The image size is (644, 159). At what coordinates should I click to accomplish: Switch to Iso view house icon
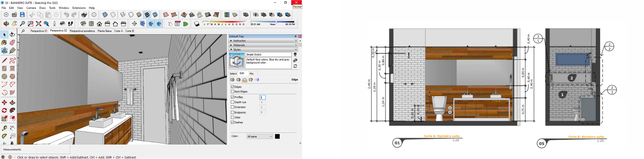tap(83, 24)
